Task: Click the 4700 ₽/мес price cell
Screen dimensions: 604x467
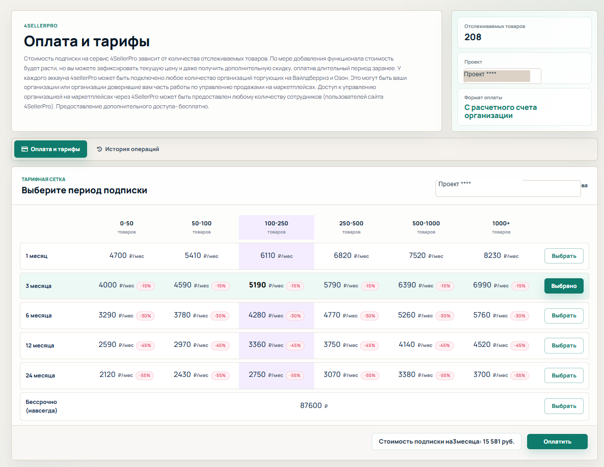Action: coord(127,256)
